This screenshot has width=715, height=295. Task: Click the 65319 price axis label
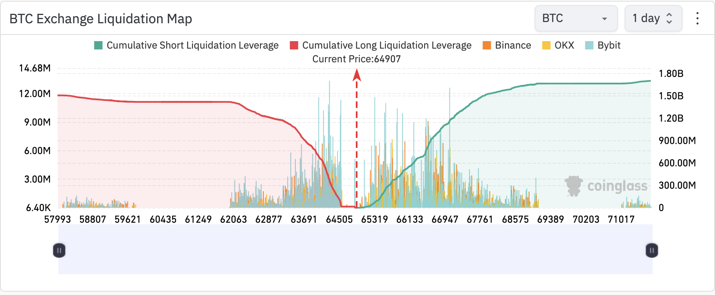[x=375, y=219]
